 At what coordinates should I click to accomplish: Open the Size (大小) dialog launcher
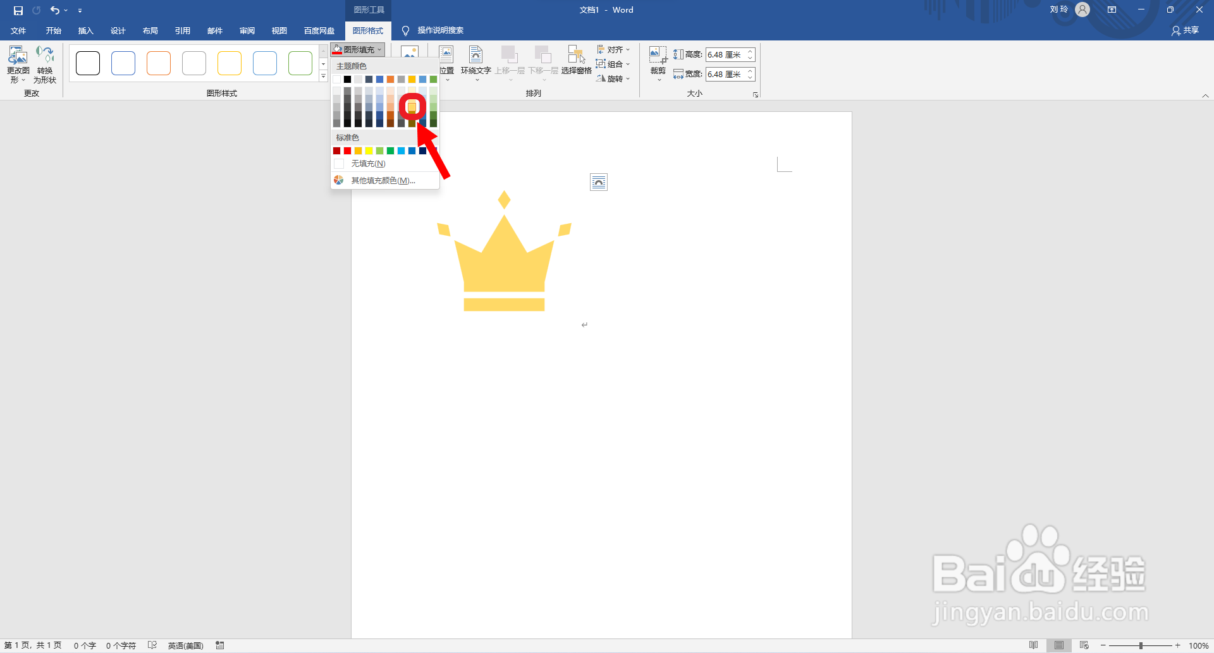[755, 94]
